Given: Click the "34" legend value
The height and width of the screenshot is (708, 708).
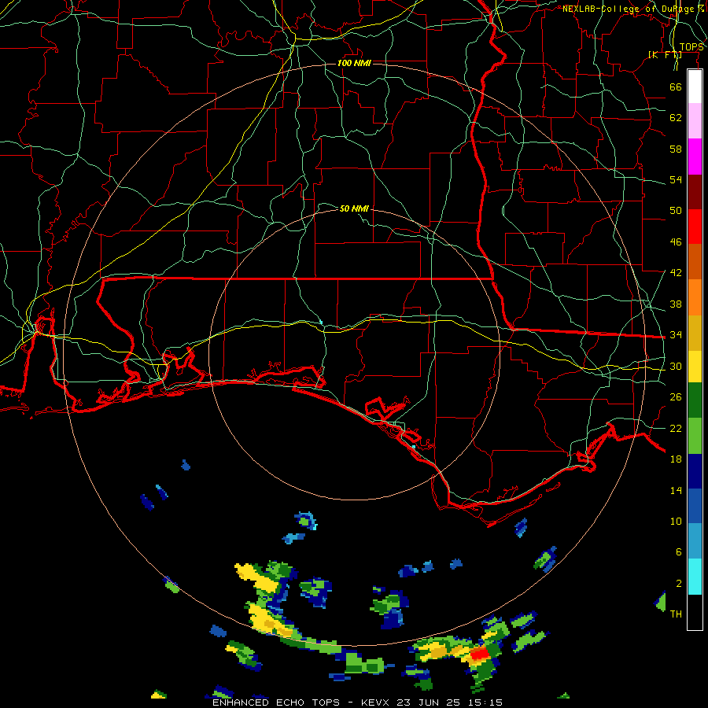Looking at the screenshot, I should 676,335.
